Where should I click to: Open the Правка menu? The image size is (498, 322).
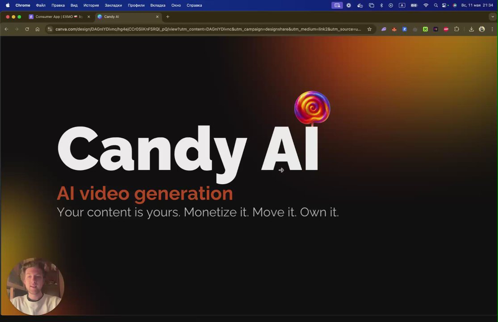[x=58, y=5]
